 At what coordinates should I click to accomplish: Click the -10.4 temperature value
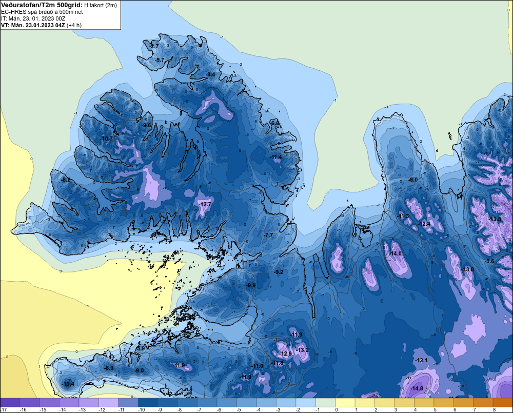pos(68,384)
